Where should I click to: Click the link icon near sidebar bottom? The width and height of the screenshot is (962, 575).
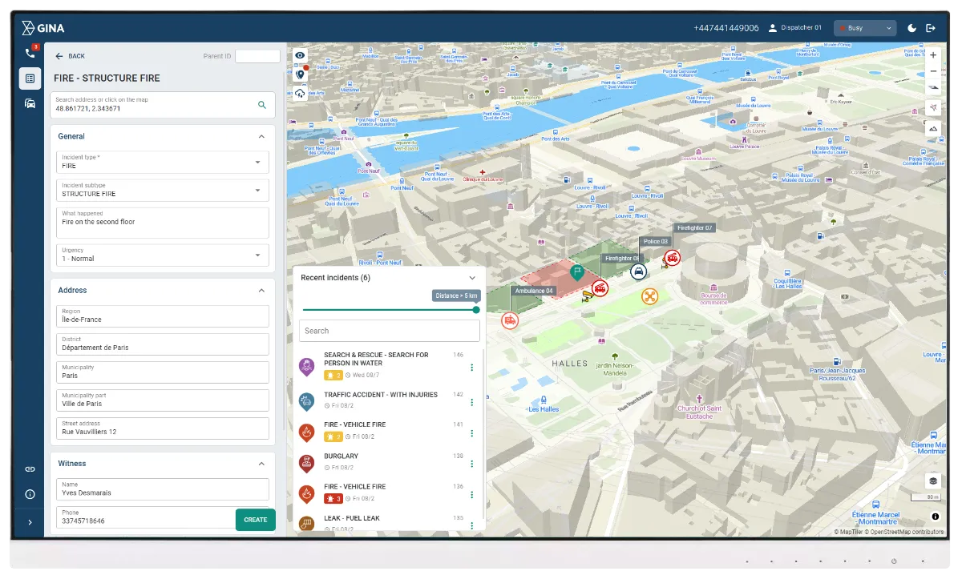30,468
